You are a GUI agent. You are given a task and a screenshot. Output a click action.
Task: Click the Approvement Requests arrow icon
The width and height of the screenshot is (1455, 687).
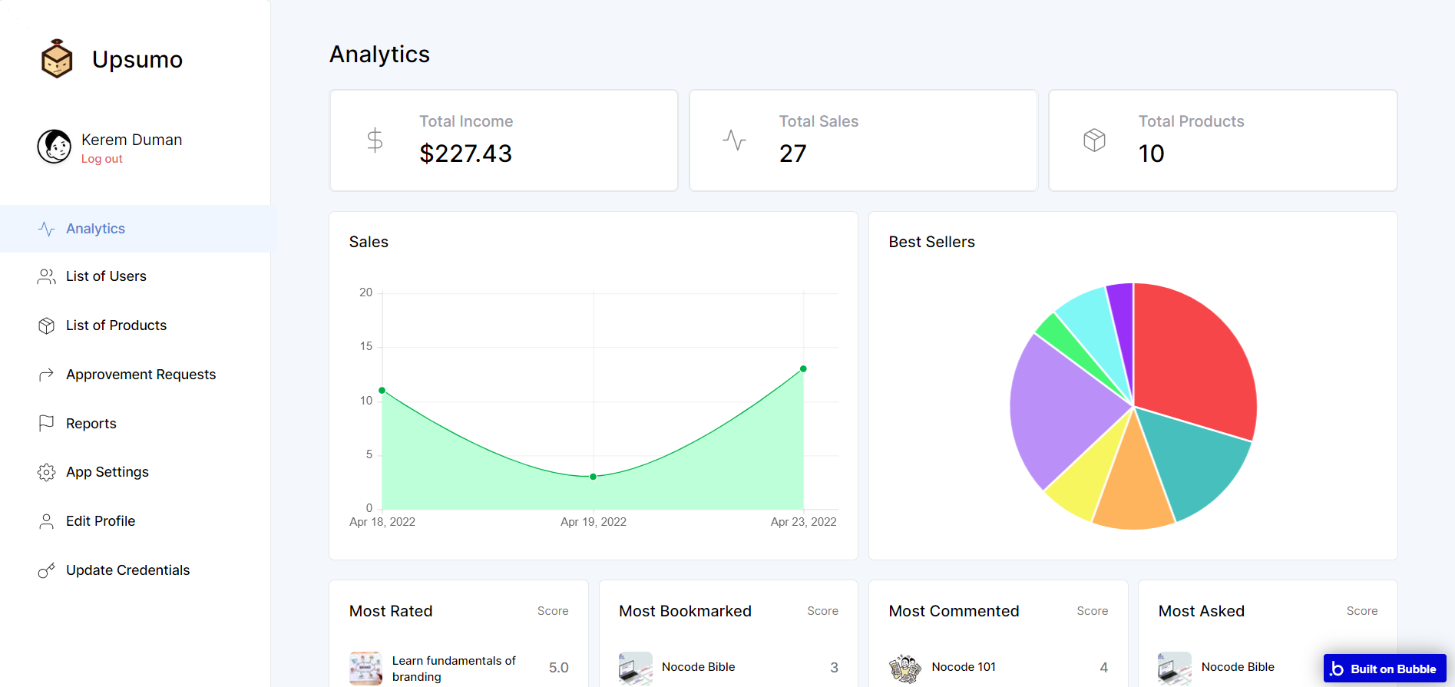click(x=46, y=375)
